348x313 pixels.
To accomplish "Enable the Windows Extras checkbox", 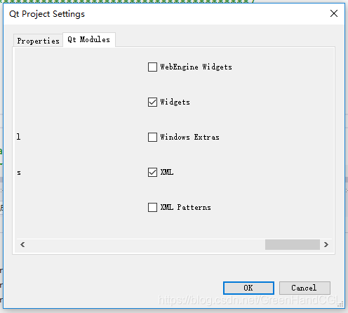I will [x=152, y=137].
